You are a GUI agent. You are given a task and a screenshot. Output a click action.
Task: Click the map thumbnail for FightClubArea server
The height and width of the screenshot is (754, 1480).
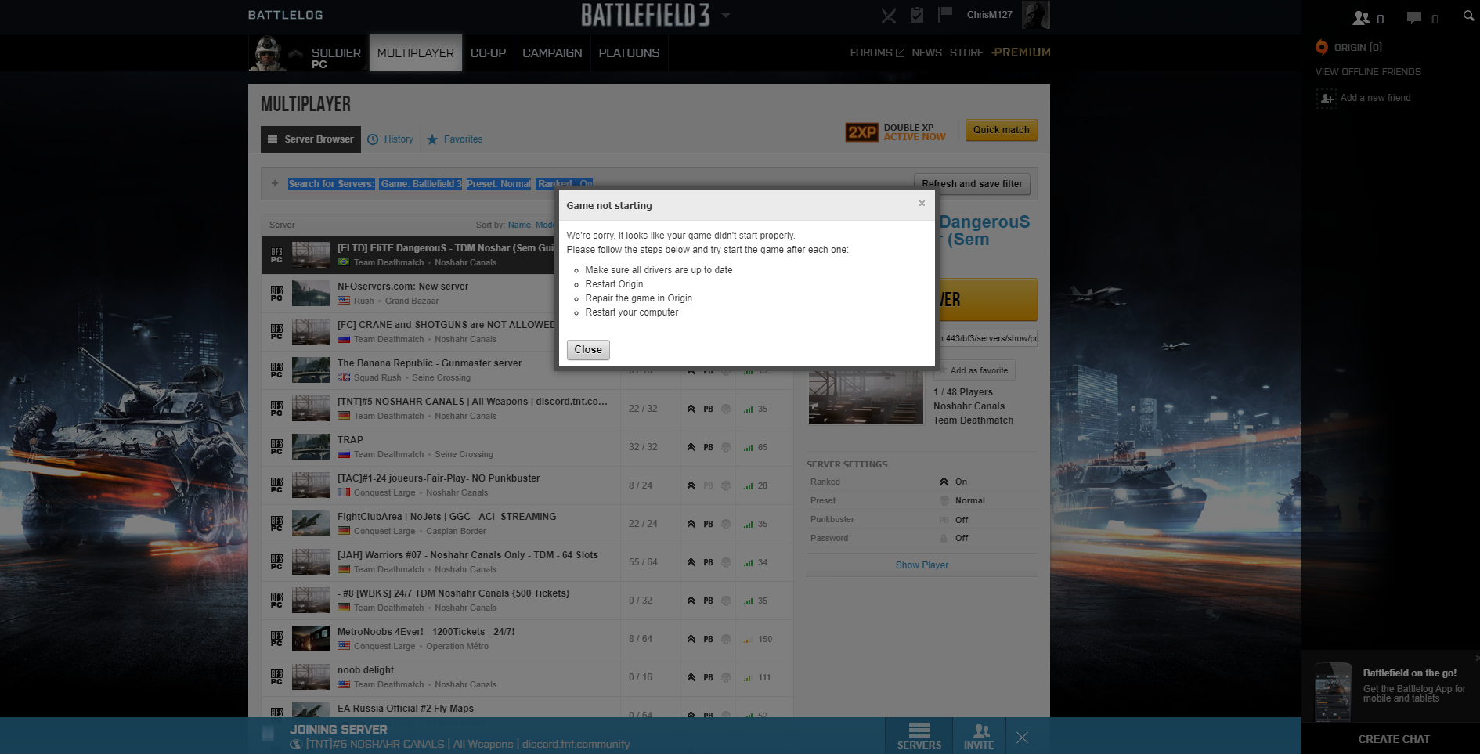311,524
